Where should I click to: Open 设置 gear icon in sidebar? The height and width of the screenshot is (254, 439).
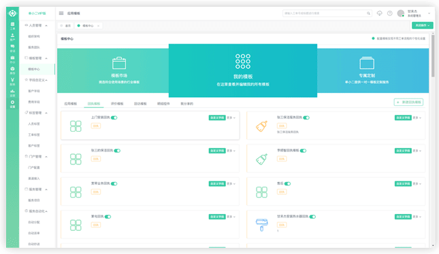[12, 104]
